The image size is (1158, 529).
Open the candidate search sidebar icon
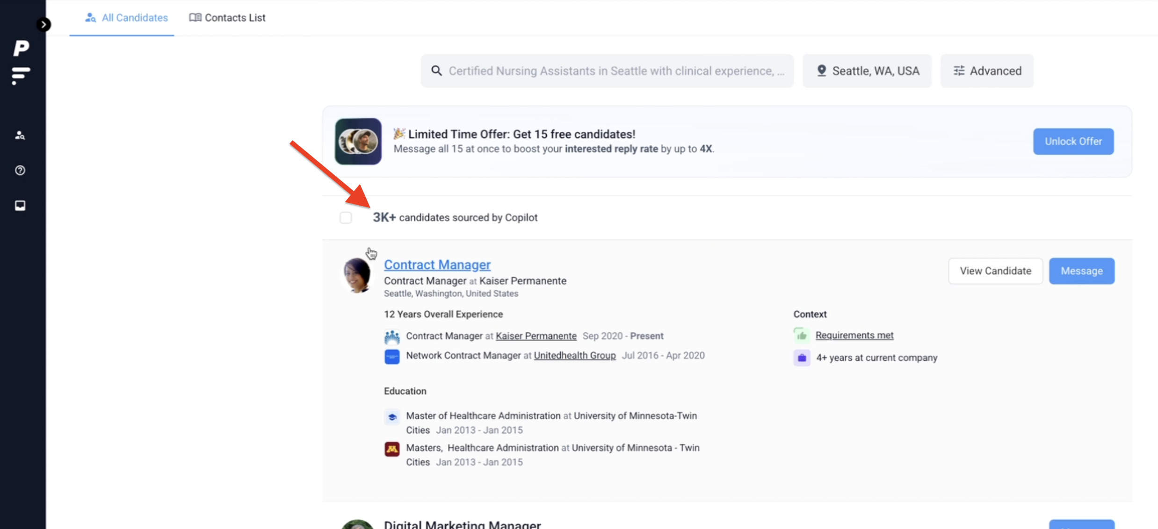(20, 136)
